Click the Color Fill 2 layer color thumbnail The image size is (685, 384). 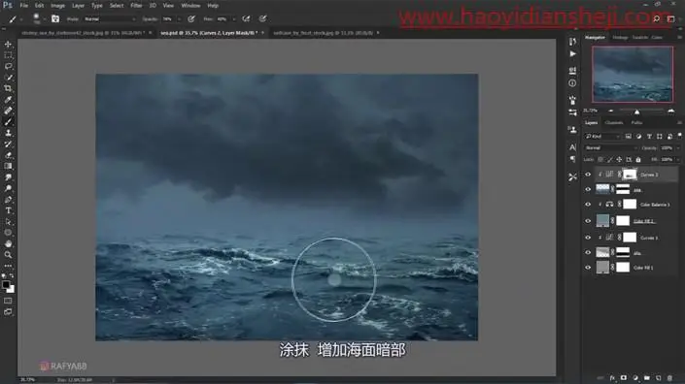click(x=602, y=221)
